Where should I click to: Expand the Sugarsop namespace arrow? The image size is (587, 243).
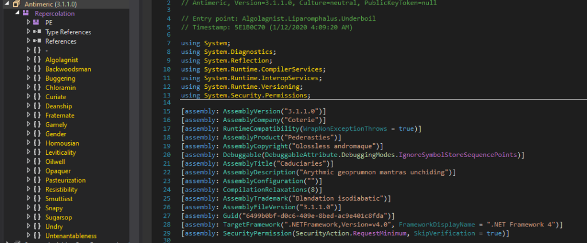[28, 217]
